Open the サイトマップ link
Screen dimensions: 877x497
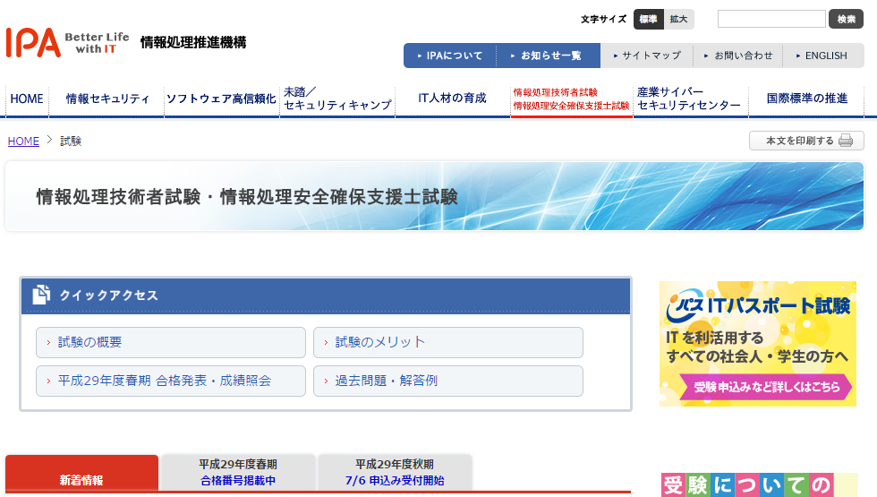tap(647, 56)
